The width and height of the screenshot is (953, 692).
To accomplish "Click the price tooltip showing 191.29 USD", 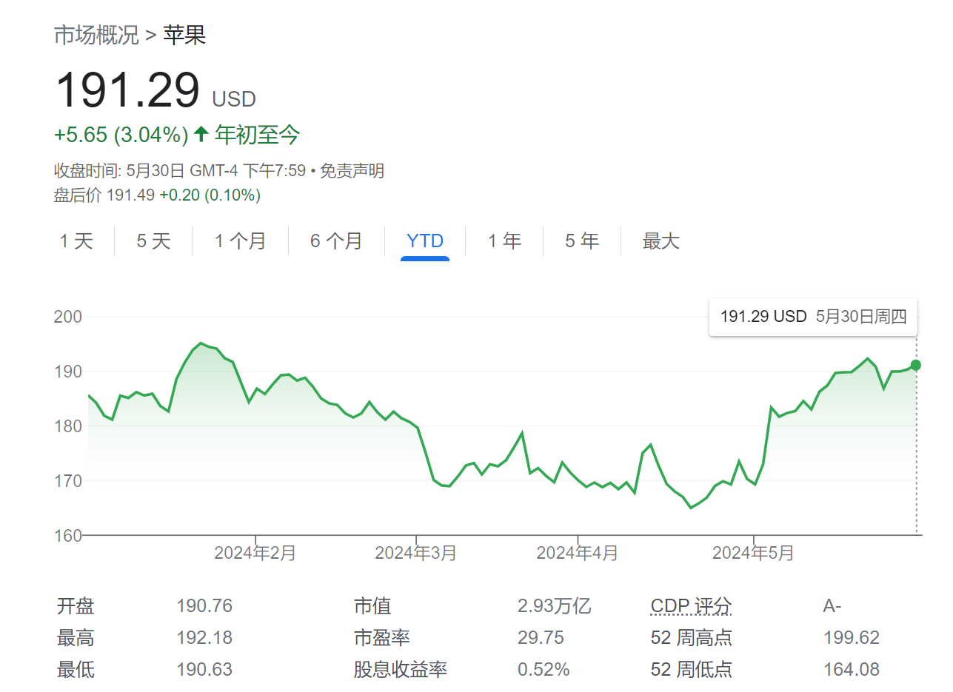I will pyautogui.click(x=812, y=316).
